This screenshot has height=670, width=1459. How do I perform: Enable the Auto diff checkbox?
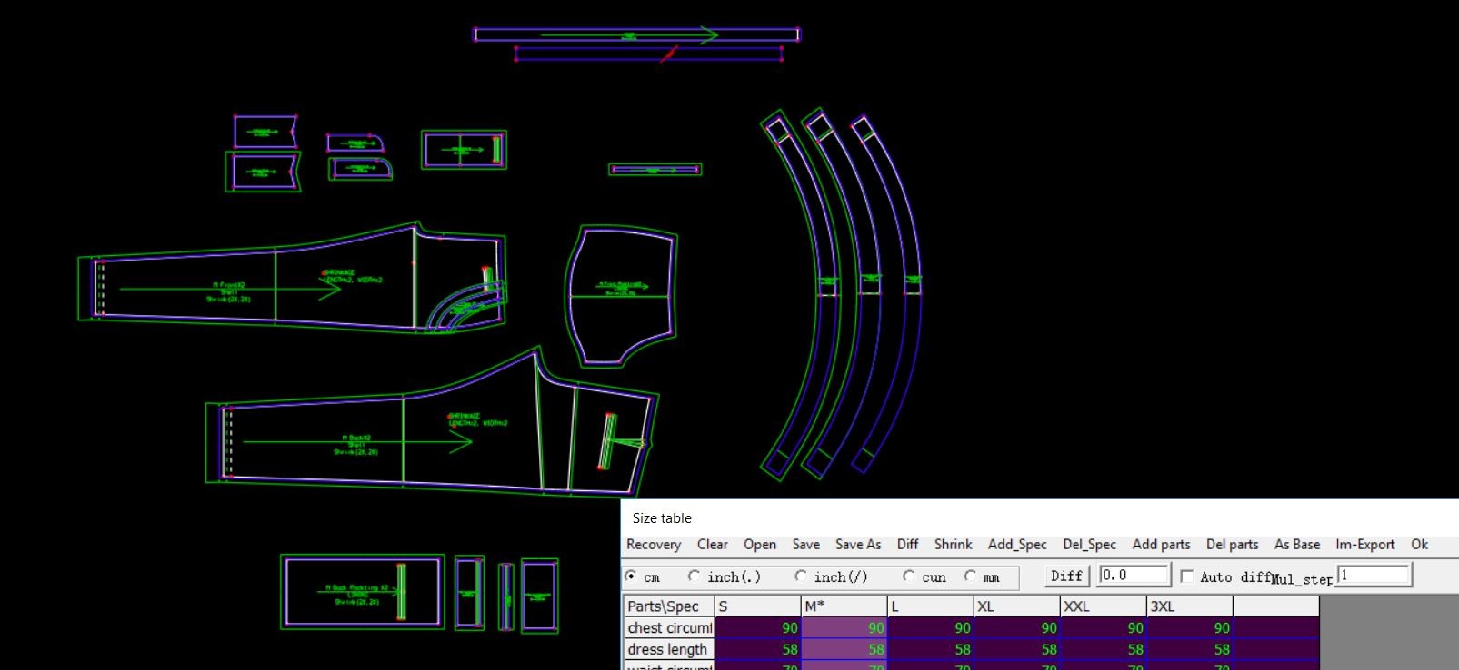pyautogui.click(x=1187, y=576)
